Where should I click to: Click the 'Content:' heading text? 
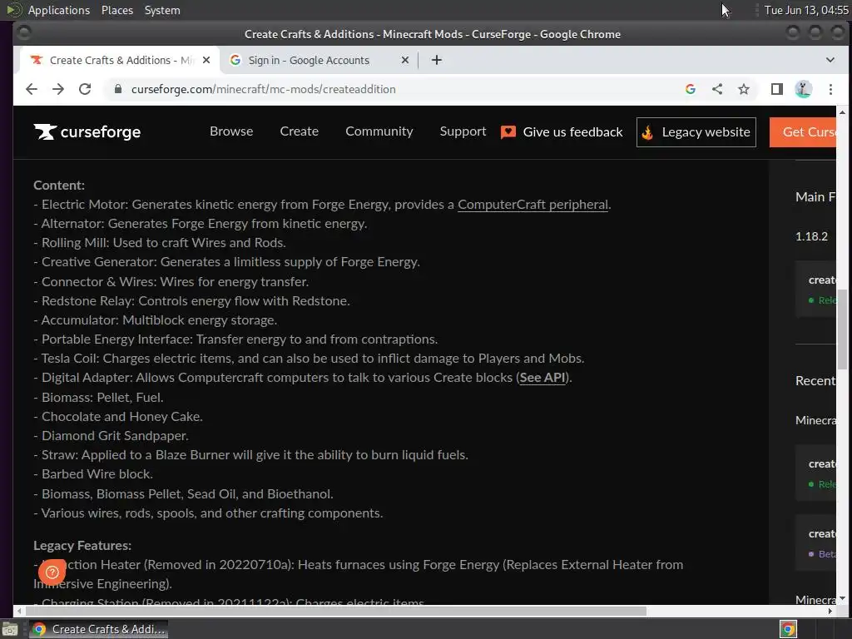click(x=59, y=186)
